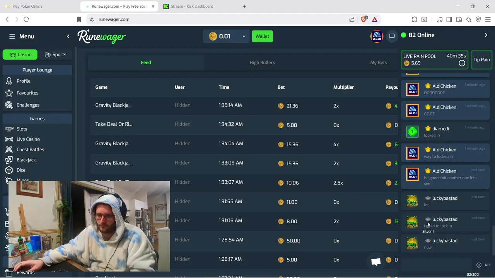This screenshot has height=278, width=495.
Task: Bookmark this page icon
Action: tap(79, 19)
